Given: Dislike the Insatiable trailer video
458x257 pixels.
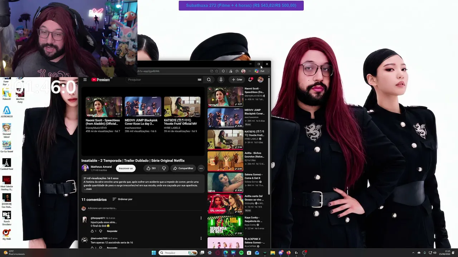Looking at the screenshot, I should [x=164, y=168].
